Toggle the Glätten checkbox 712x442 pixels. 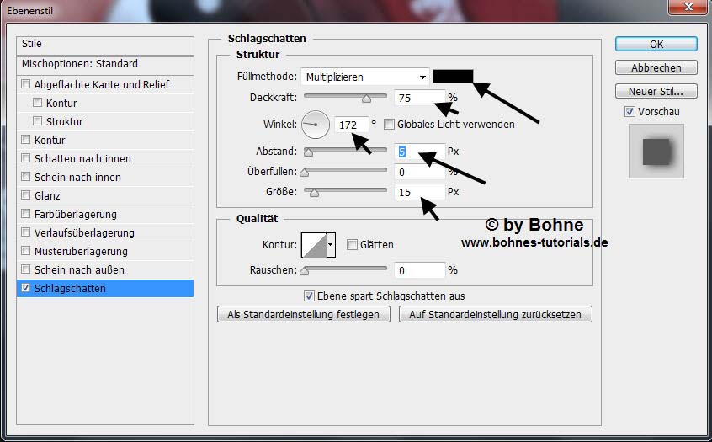point(352,245)
